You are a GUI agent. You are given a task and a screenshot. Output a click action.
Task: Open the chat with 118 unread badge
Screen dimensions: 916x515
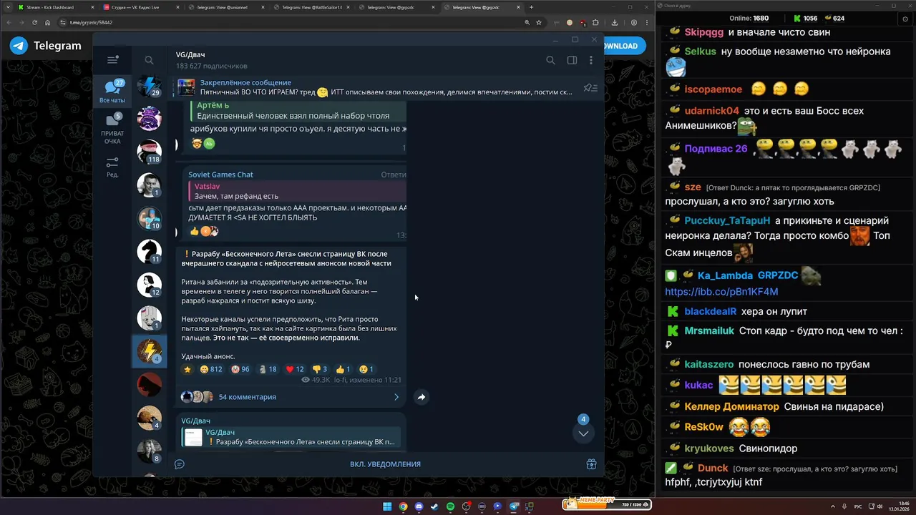point(150,152)
